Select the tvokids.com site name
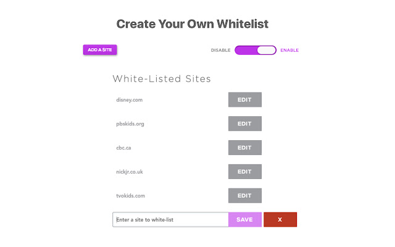The width and height of the screenshot is (395, 247). point(130,196)
